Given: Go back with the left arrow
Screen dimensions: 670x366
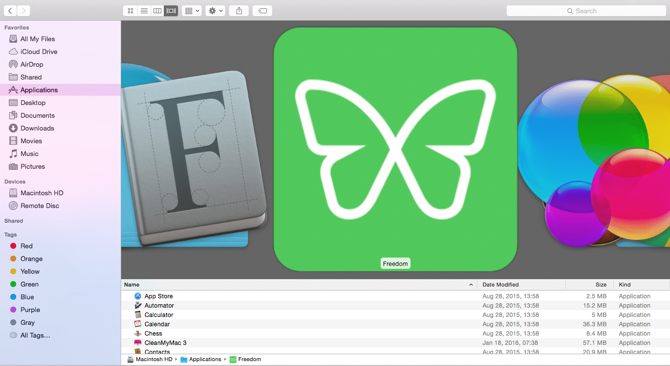Looking at the screenshot, I should pyautogui.click(x=10, y=11).
